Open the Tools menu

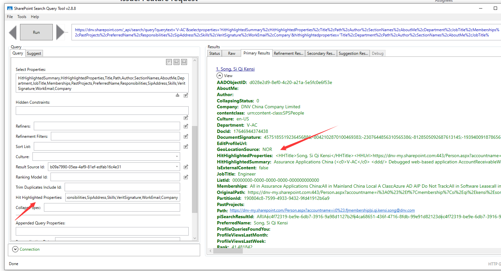(x=22, y=16)
